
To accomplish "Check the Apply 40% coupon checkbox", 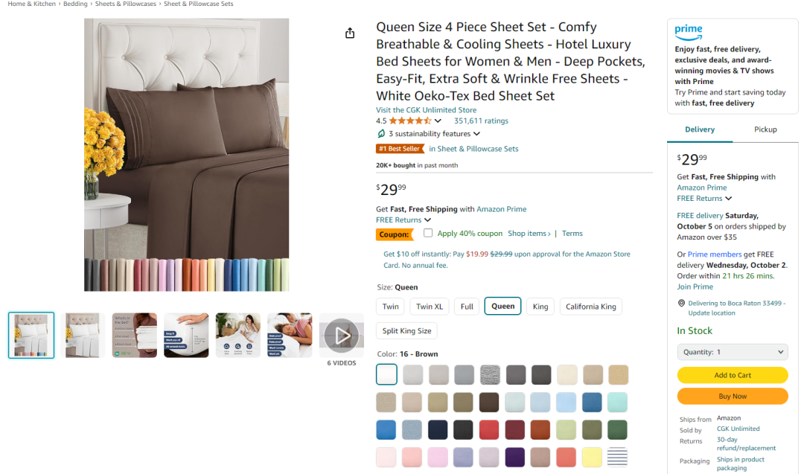I will point(428,234).
